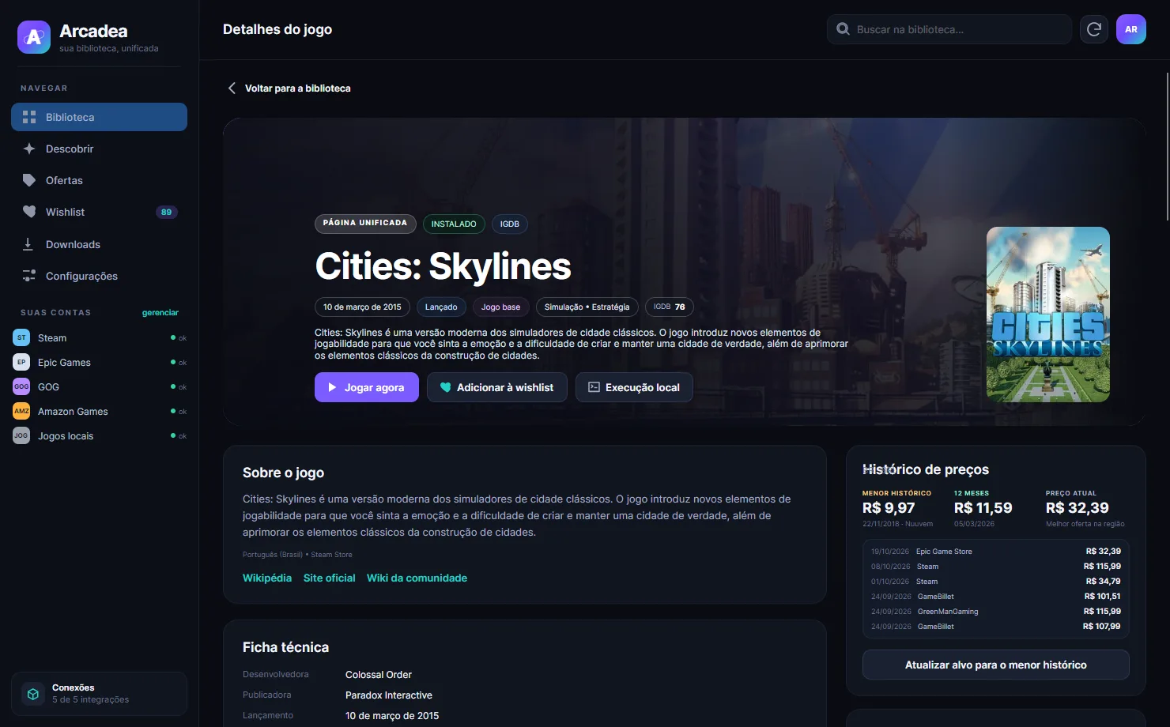
Task: Select the GOG account icon
Action: (x=21, y=386)
